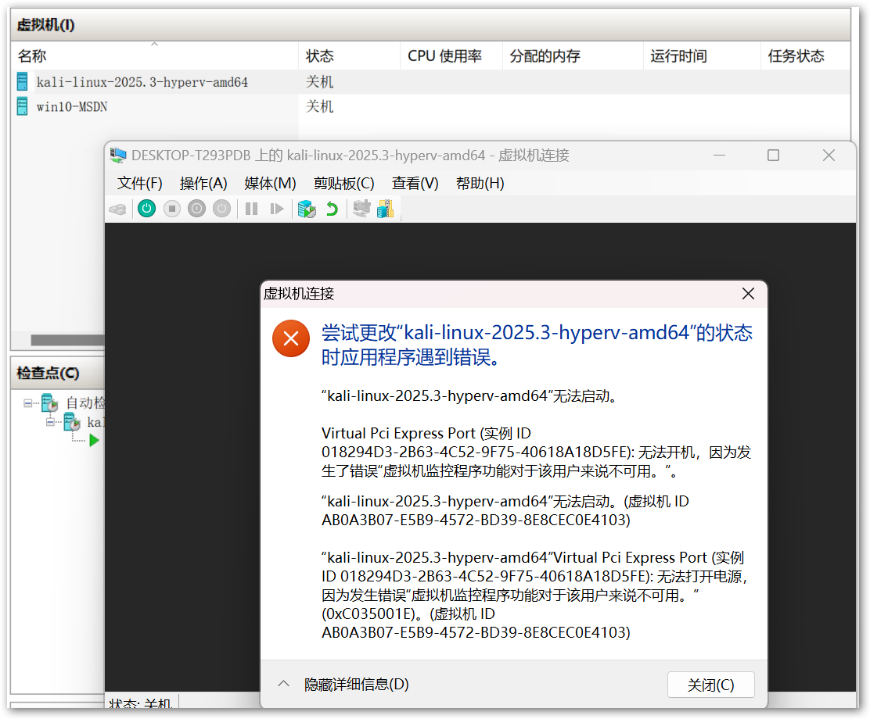Image resolution: width=870 pixels, height=719 pixels.
Task: Collapse the 自动检查点 tree node
Action: [x=28, y=403]
